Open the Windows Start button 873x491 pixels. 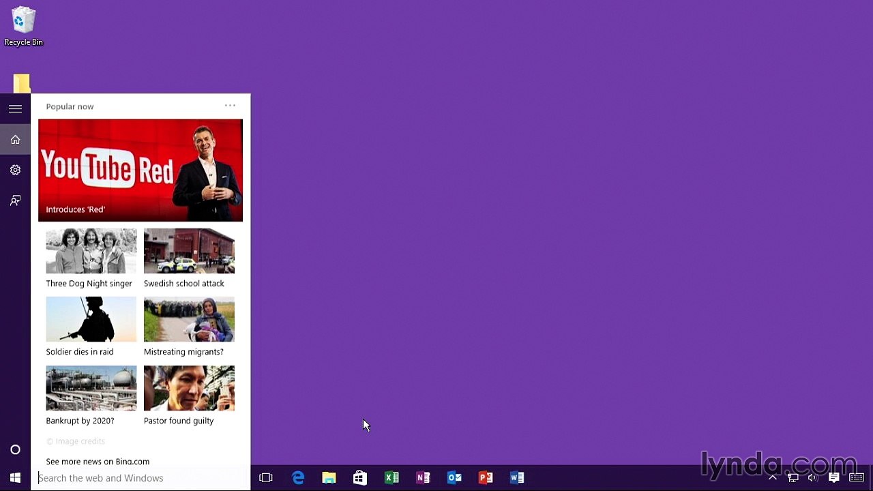click(15, 478)
